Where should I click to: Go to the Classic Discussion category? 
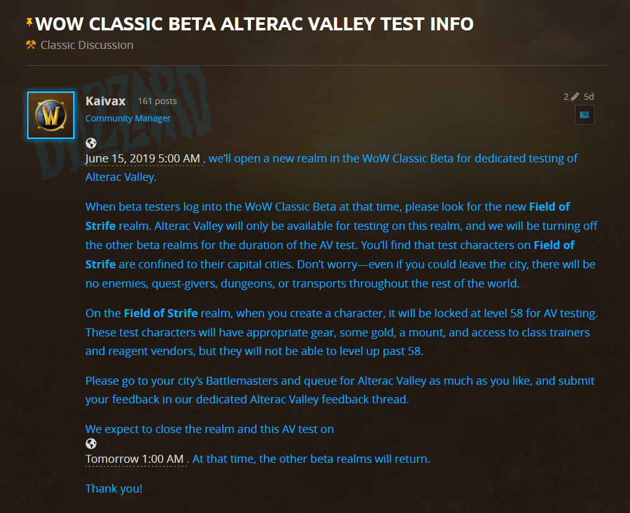[87, 45]
